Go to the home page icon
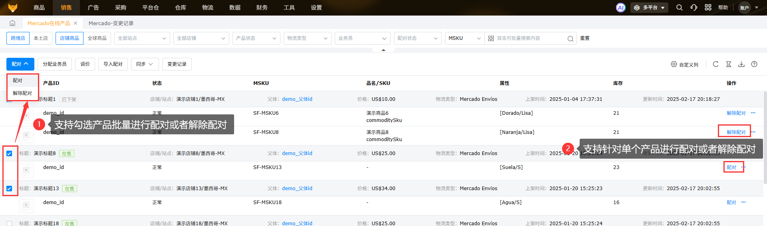This screenshot has height=226, width=767. coord(12,23)
